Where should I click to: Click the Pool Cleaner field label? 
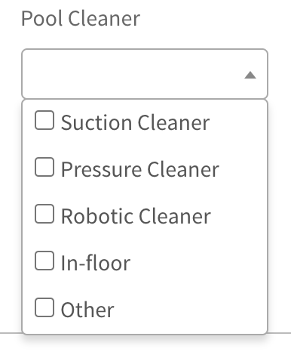pos(81,18)
